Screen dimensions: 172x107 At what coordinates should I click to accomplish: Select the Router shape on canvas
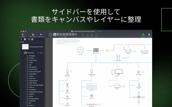click(128, 51)
